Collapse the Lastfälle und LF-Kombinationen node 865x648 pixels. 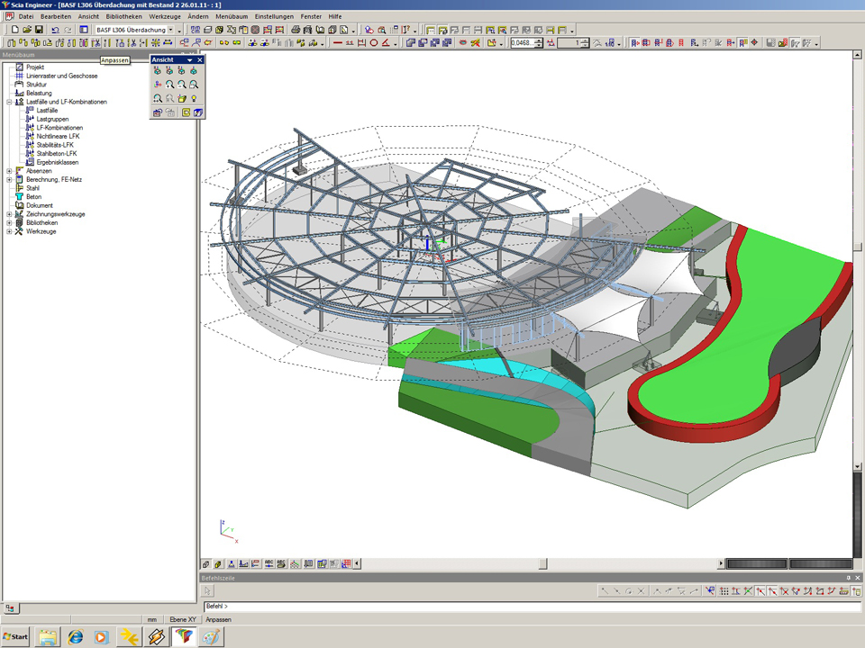(9, 102)
